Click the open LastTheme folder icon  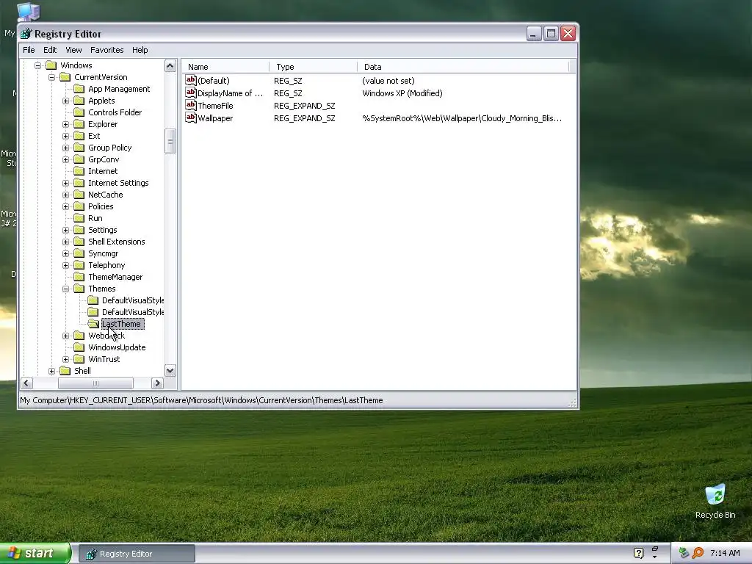pyautogui.click(x=93, y=324)
